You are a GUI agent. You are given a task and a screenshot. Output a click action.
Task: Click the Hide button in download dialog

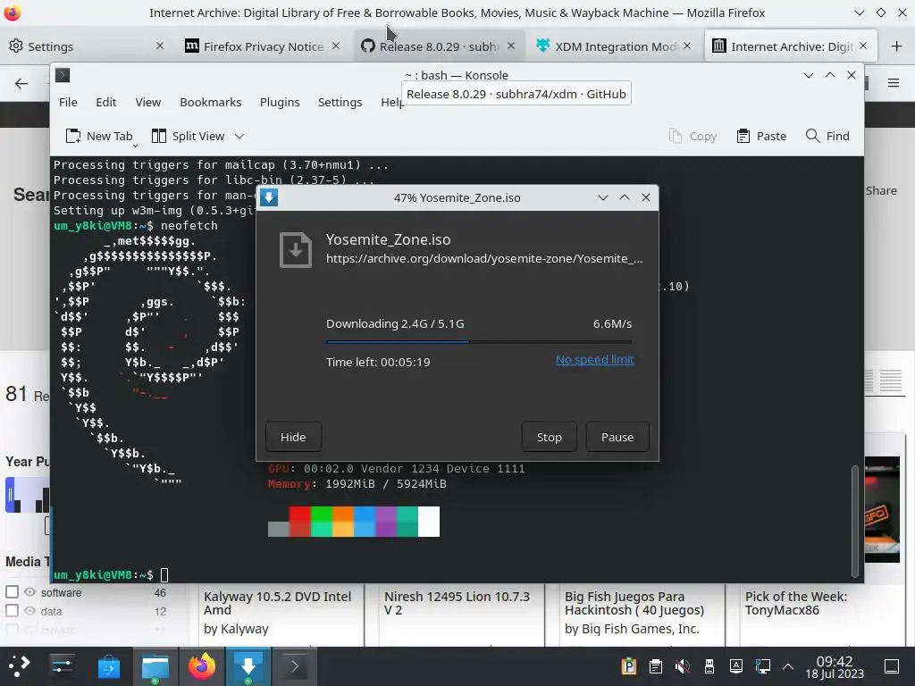click(x=293, y=437)
